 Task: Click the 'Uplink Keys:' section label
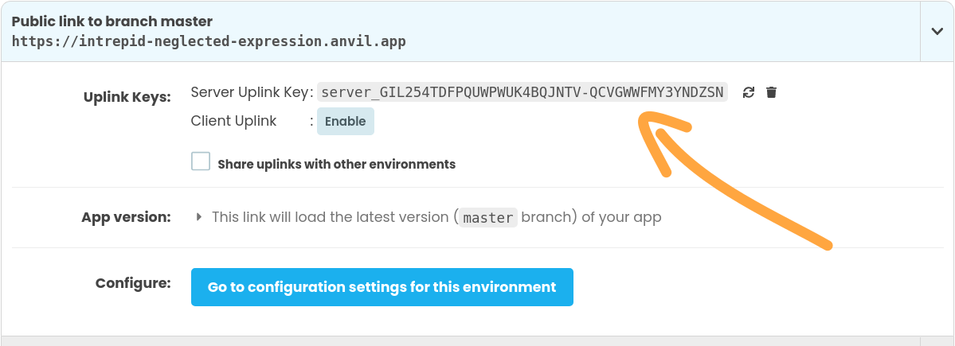tap(127, 97)
